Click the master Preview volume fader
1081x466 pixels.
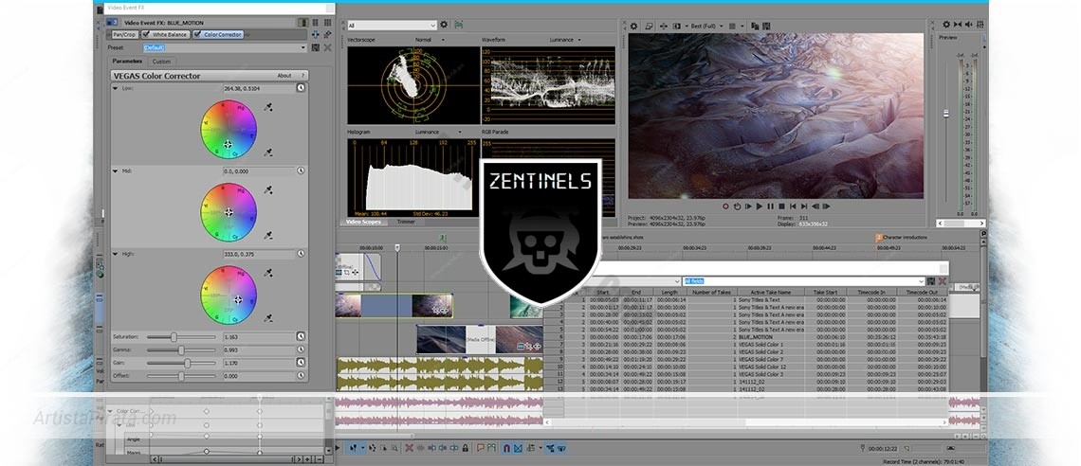[x=946, y=114]
